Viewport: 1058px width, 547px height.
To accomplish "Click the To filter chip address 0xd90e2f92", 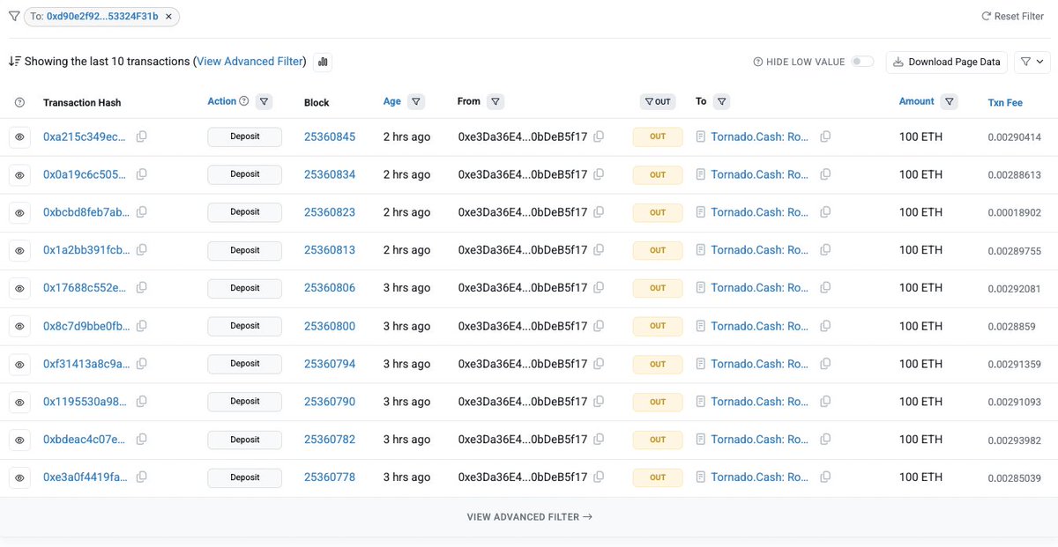I will [x=102, y=17].
